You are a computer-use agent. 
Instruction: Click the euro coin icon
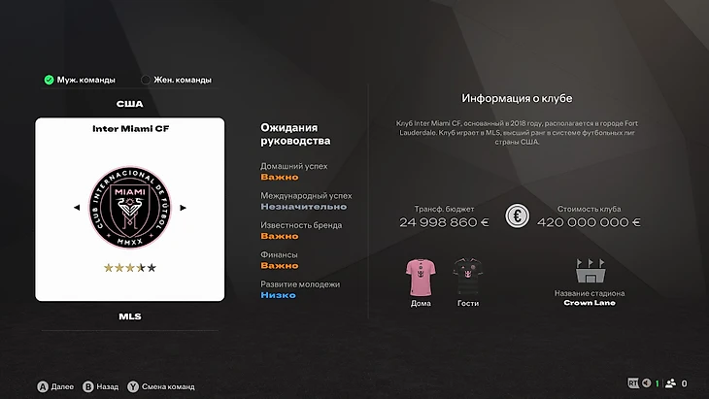[517, 216]
